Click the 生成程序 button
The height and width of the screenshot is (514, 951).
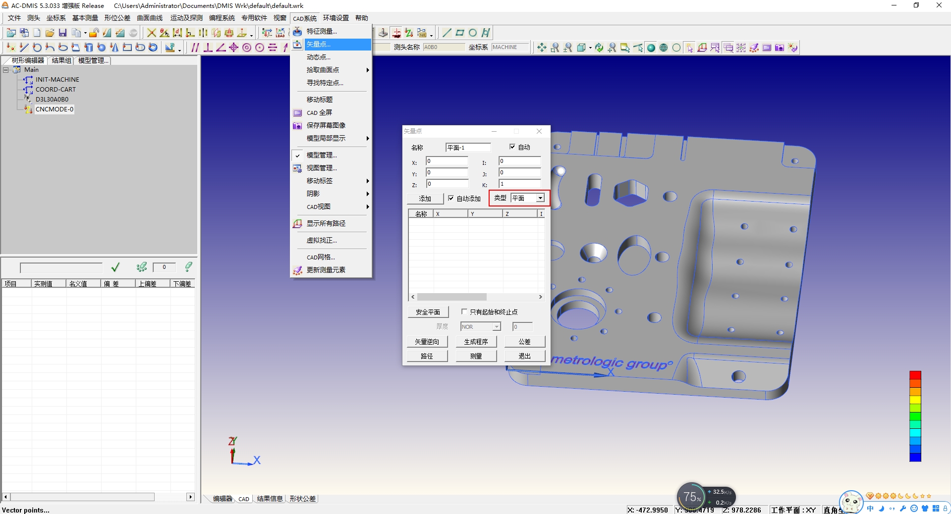pyautogui.click(x=476, y=341)
